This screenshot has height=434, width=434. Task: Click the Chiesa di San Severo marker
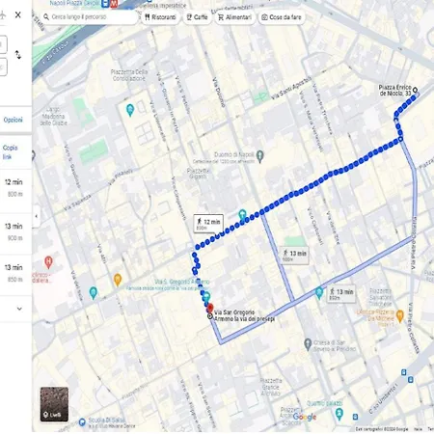pyautogui.click(x=308, y=344)
